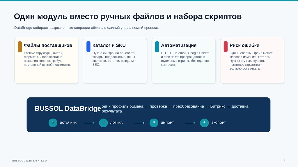
Task: Click the word преобразование in the banner
Action: pyautogui.click(x=189, y=106)
